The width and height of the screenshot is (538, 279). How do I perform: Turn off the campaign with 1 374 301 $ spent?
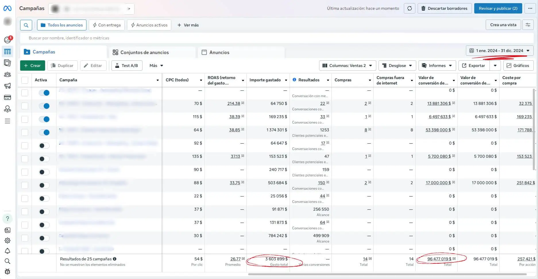click(44, 132)
